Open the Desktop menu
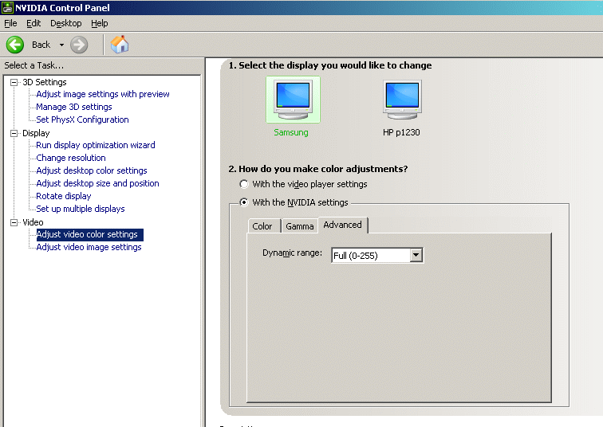The height and width of the screenshot is (427, 603). click(65, 23)
